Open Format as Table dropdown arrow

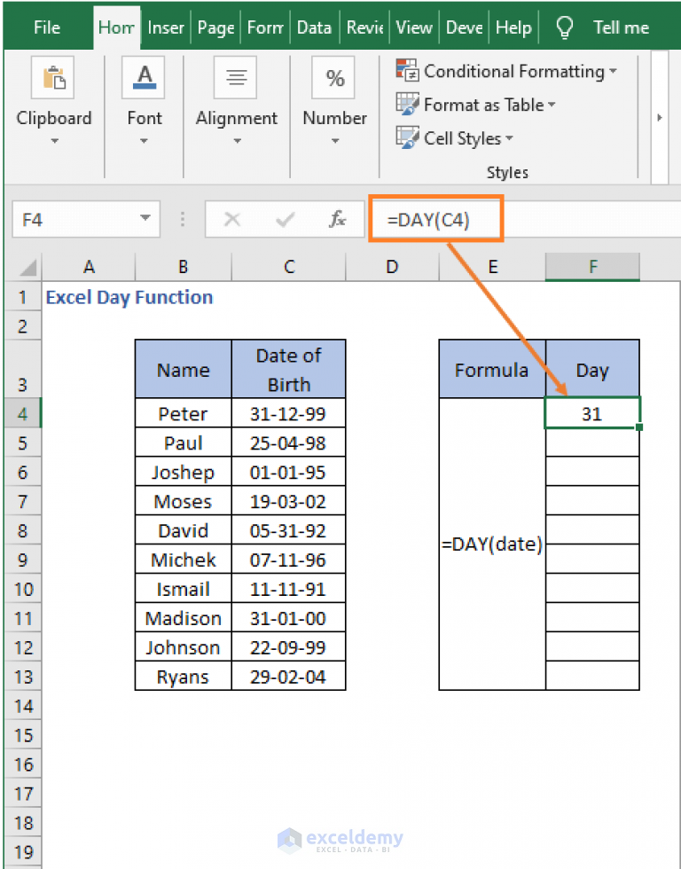(x=552, y=105)
